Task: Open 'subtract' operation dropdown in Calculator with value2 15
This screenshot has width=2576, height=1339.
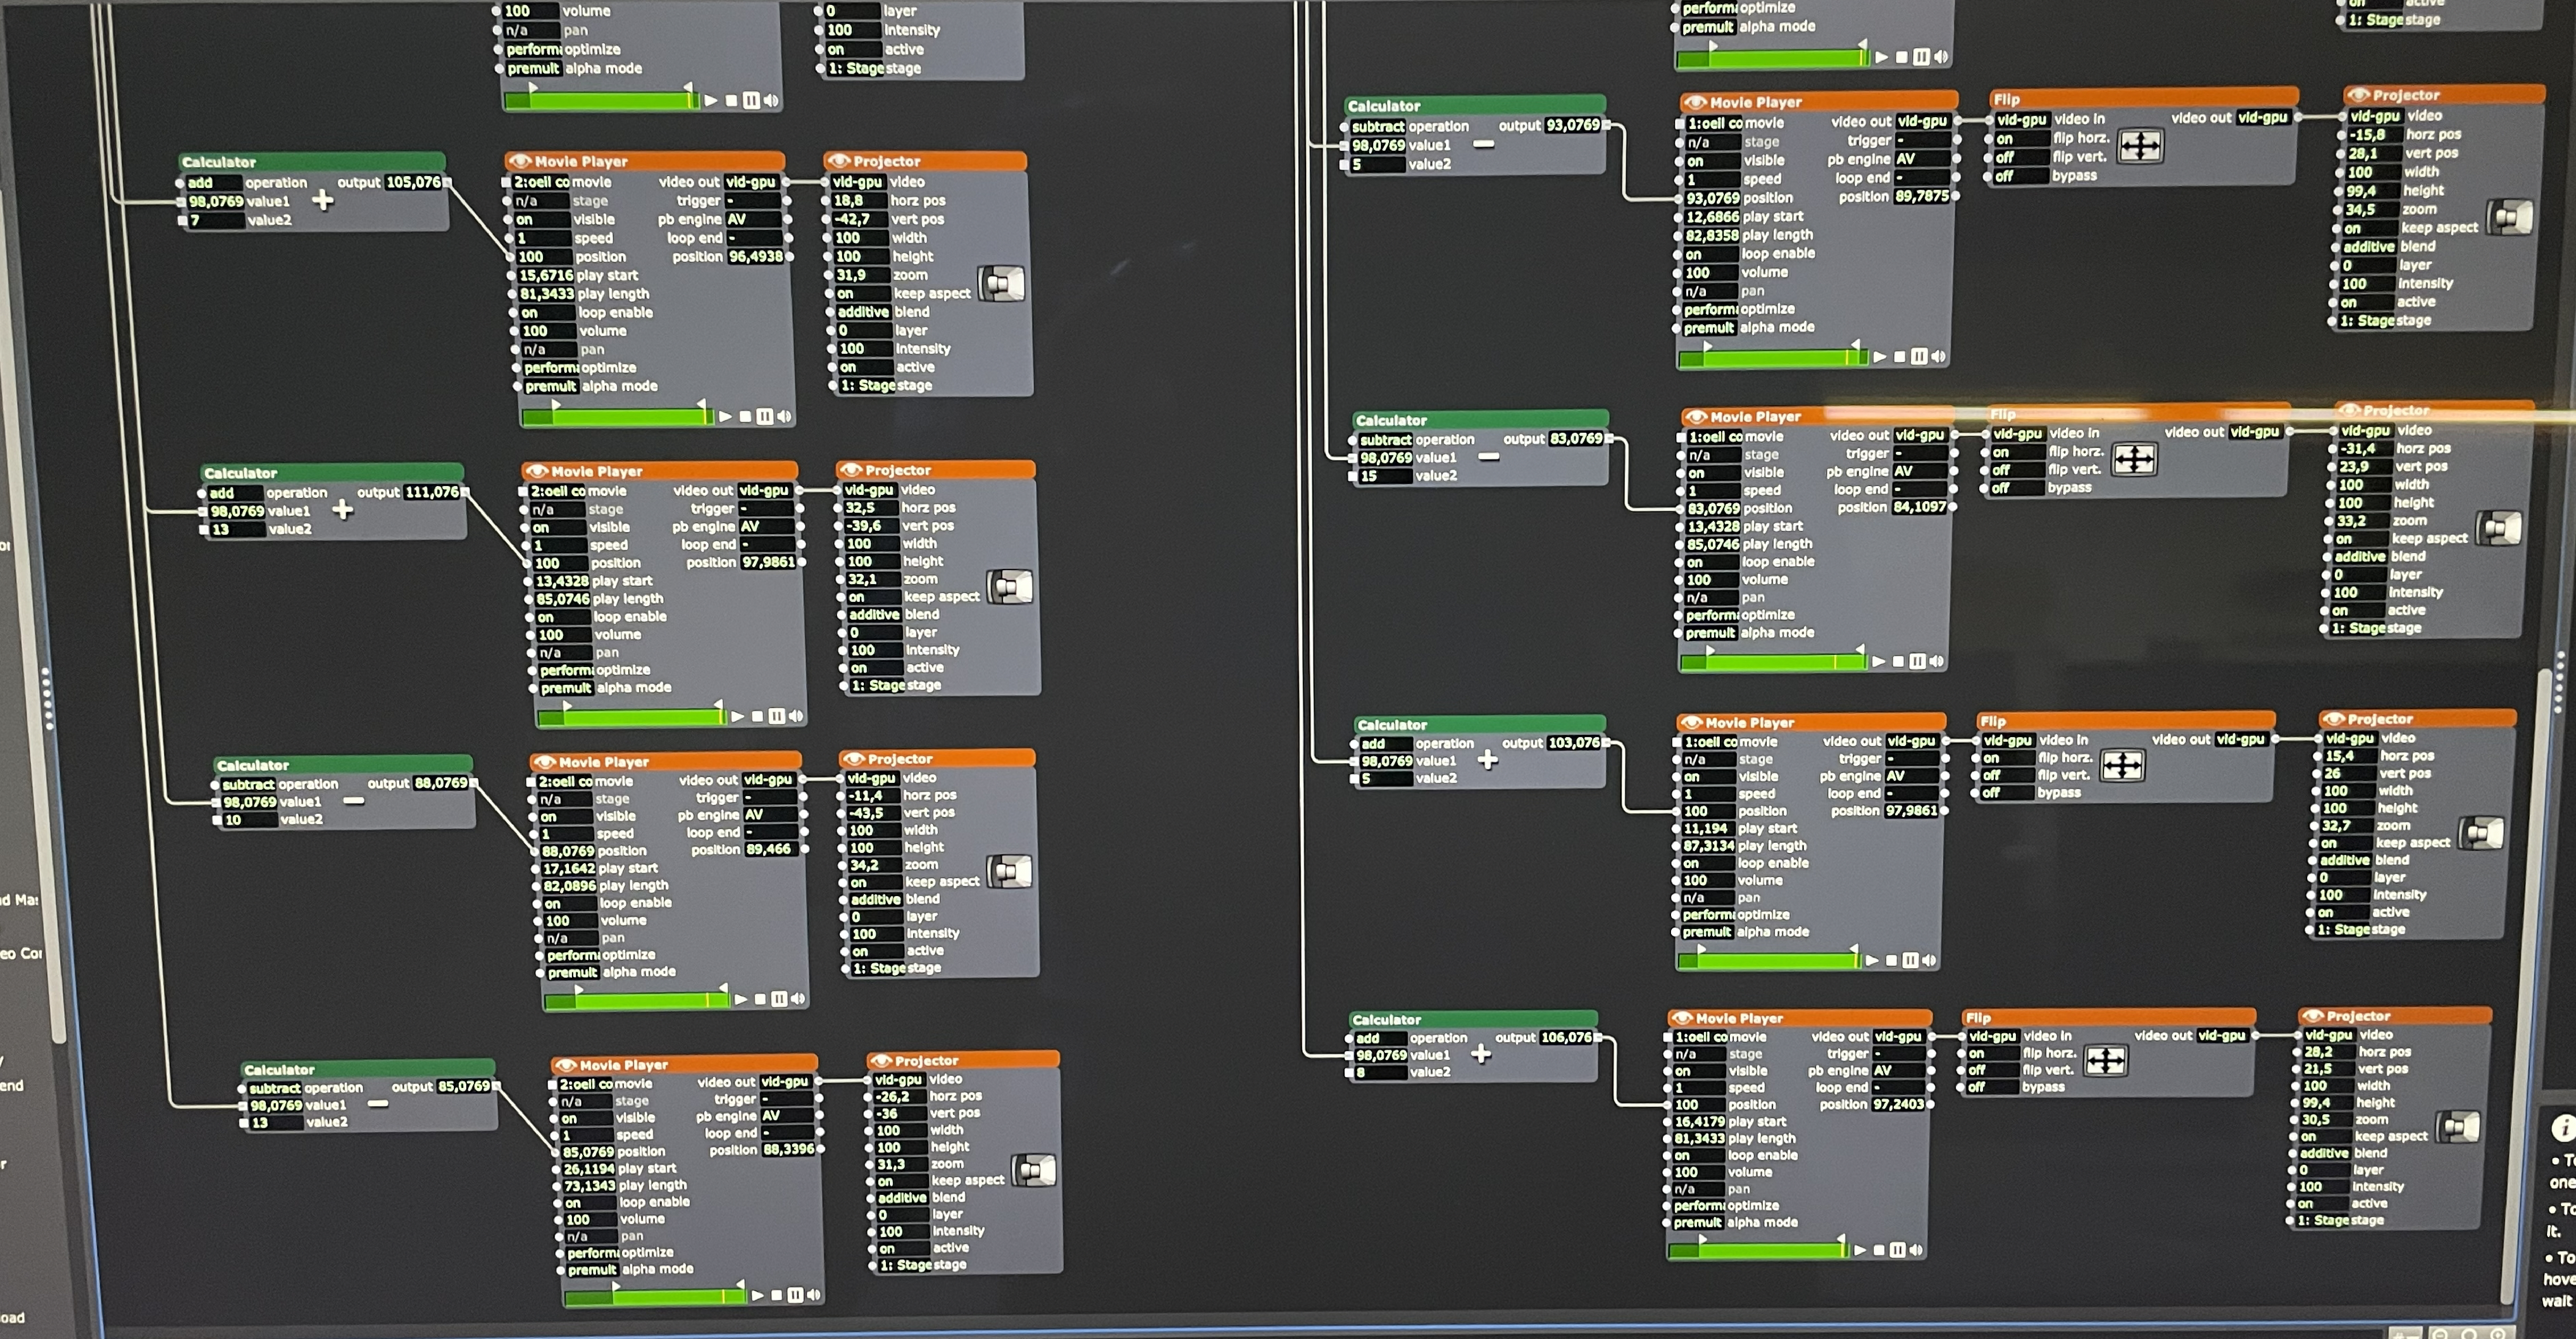Action: pyautogui.click(x=1385, y=440)
